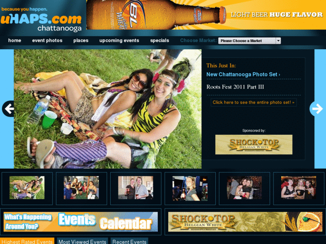Select thumbnail of three women with beers
The height and width of the screenshot is (244, 326).
299,188
